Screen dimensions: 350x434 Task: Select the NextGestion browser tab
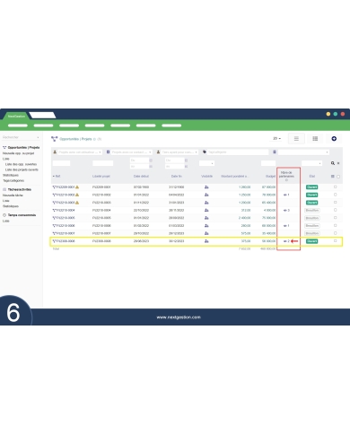(16, 116)
